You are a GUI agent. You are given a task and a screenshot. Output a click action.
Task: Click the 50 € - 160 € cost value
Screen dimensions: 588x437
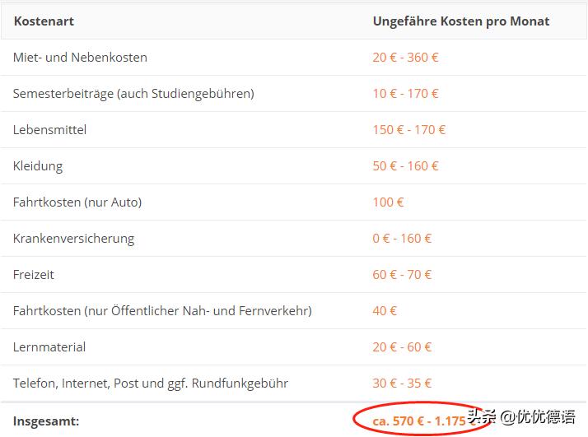pos(405,166)
